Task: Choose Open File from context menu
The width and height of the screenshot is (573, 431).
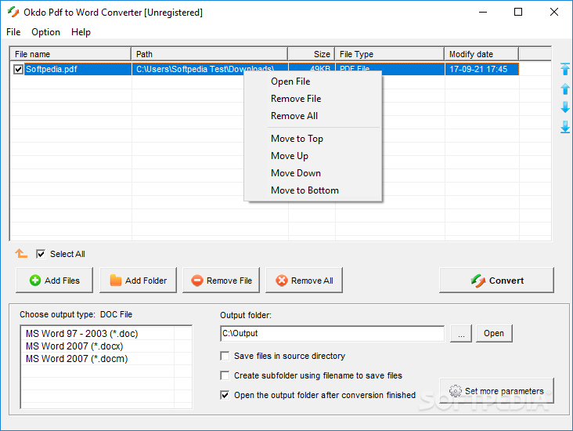Action: pyautogui.click(x=313, y=81)
